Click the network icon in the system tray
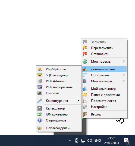 click(83, 141)
